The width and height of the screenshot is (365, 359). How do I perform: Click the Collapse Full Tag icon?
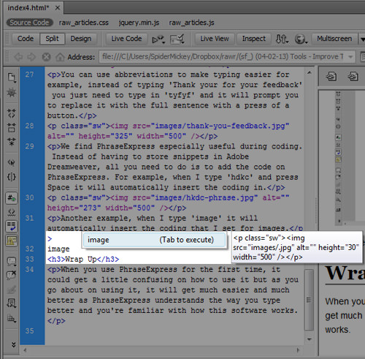pos(12,113)
